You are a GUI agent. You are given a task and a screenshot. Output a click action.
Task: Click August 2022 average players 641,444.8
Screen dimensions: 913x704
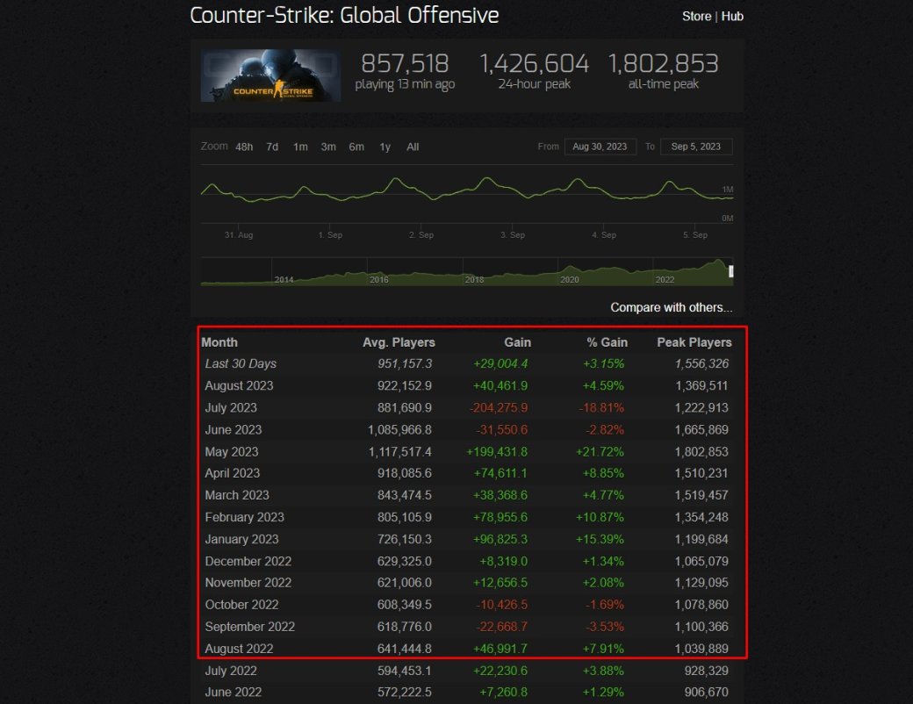click(405, 649)
